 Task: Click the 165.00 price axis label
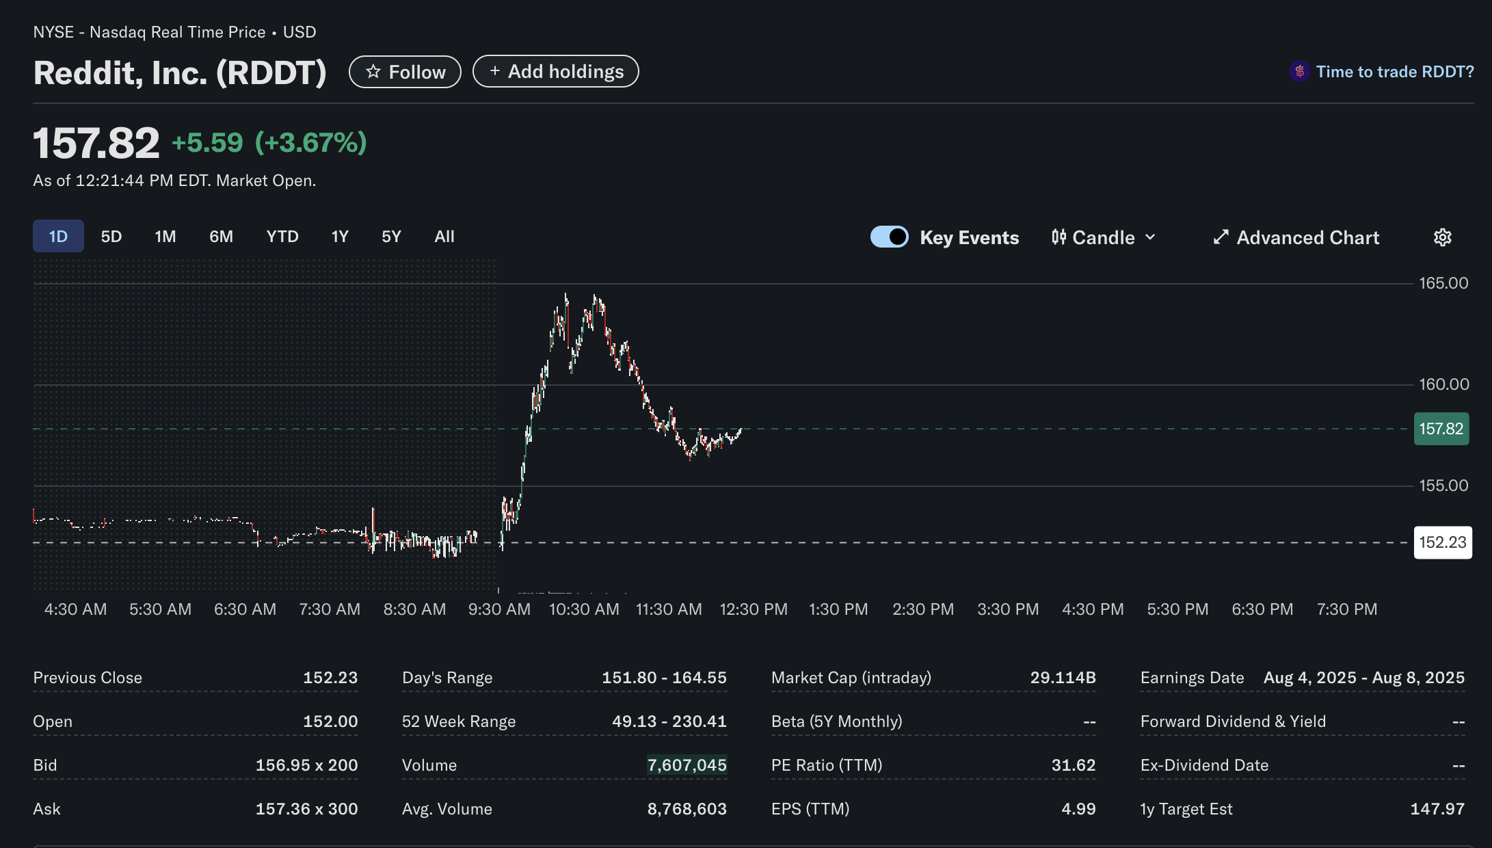click(x=1443, y=283)
